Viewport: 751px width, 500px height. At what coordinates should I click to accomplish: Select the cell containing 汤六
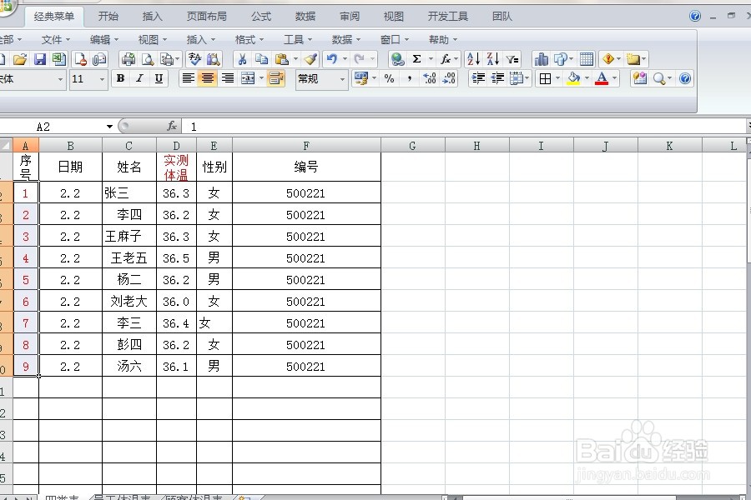point(129,366)
